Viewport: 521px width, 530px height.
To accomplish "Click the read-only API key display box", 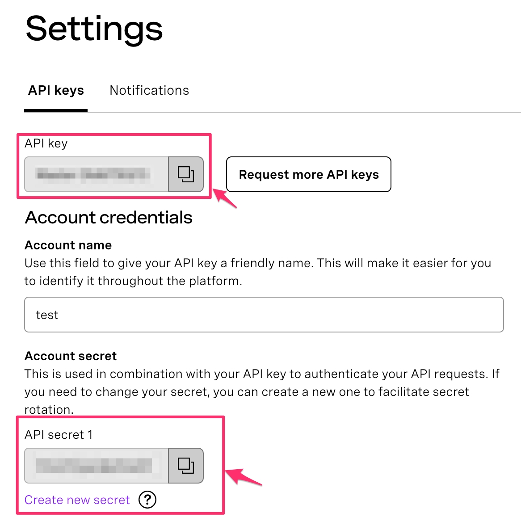I will pyautogui.click(x=96, y=175).
